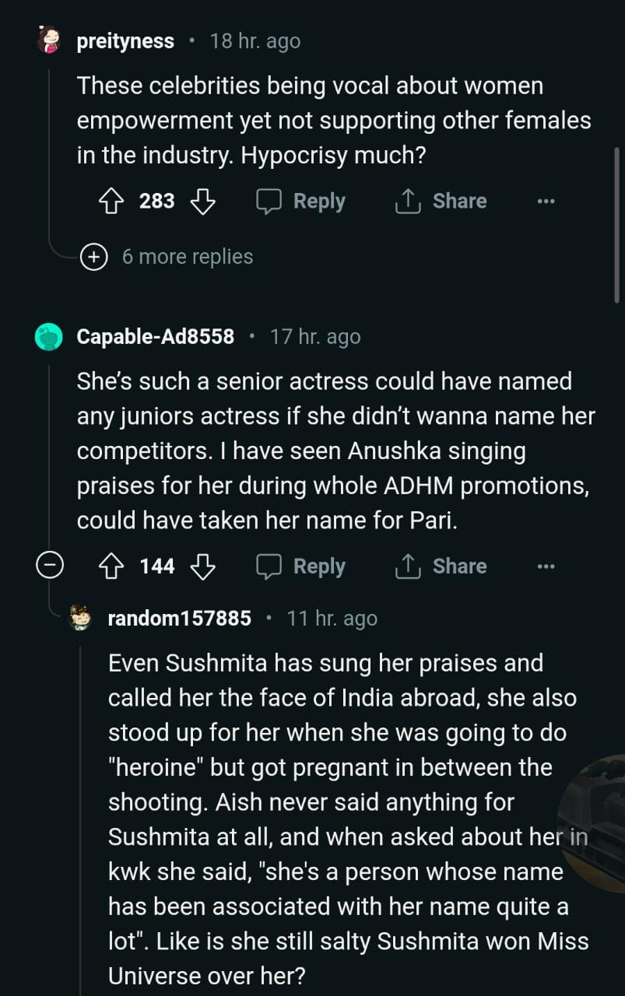The width and height of the screenshot is (625, 996).
Task: Upvote Capable-Ad8558's comment
Action: click(112, 566)
